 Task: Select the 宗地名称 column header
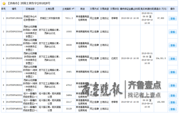click(x=29, y=9)
